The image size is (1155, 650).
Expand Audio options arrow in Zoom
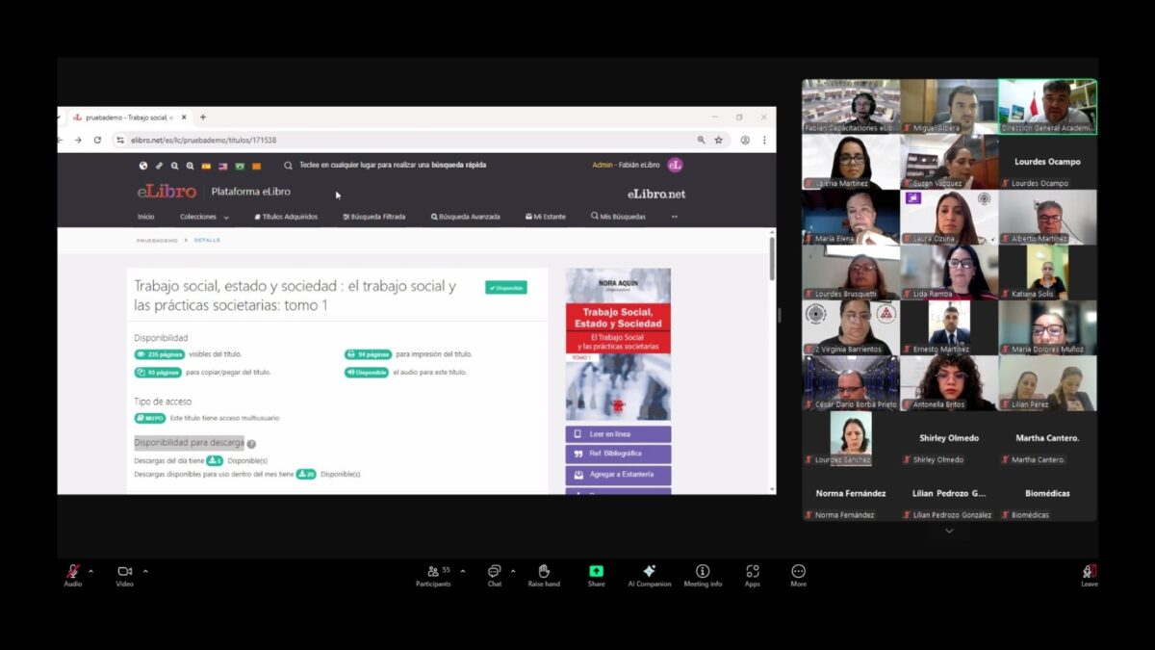(x=90, y=571)
